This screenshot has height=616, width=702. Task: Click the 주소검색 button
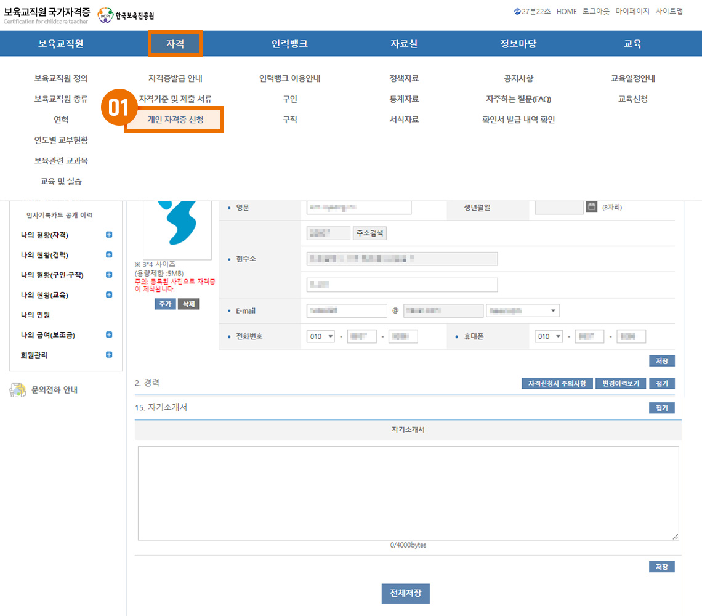[x=369, y=233]
